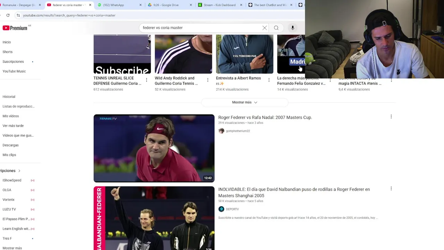Play the Federer 2007 Masters Cup thumbnail
444x250 pixels.
(x=154, y=148)
